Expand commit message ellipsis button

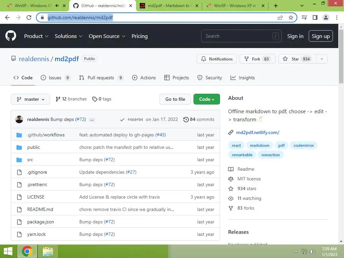[92, 120]
